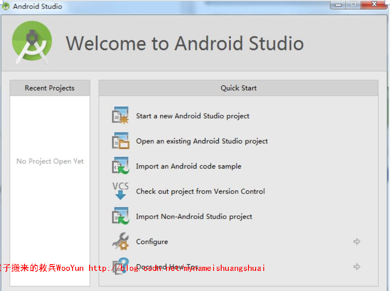The width and height of the screenshot is (390, 291).
Task: Import an Android code sample
Action: pos(189,166)
